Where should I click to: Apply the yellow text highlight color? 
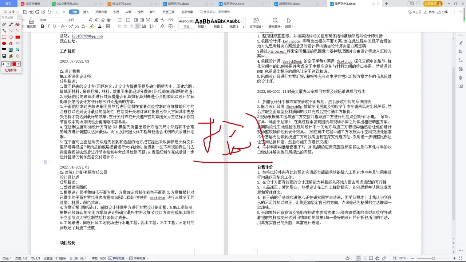point(91,26)
